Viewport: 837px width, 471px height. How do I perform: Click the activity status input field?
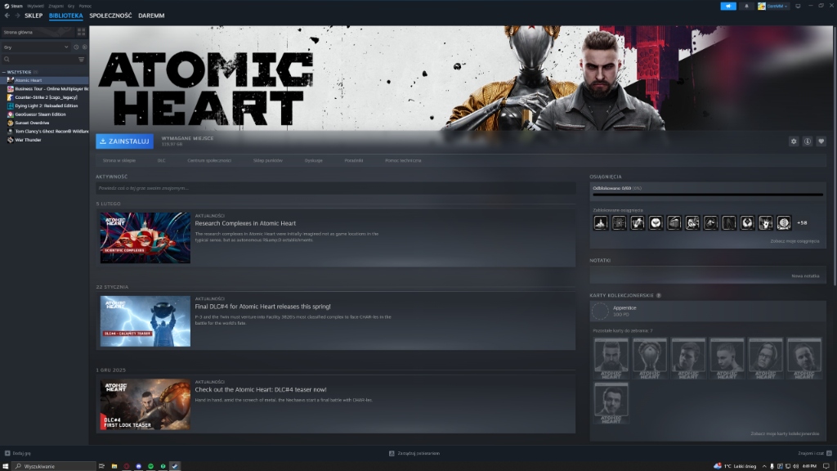(x=336, y=188)
